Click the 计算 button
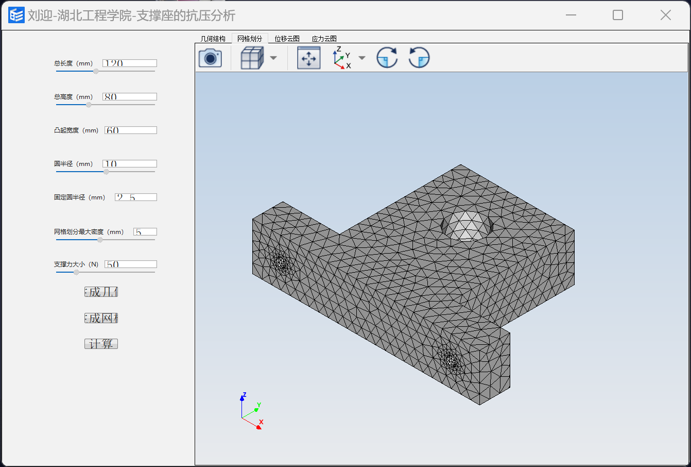 point(101,344)
